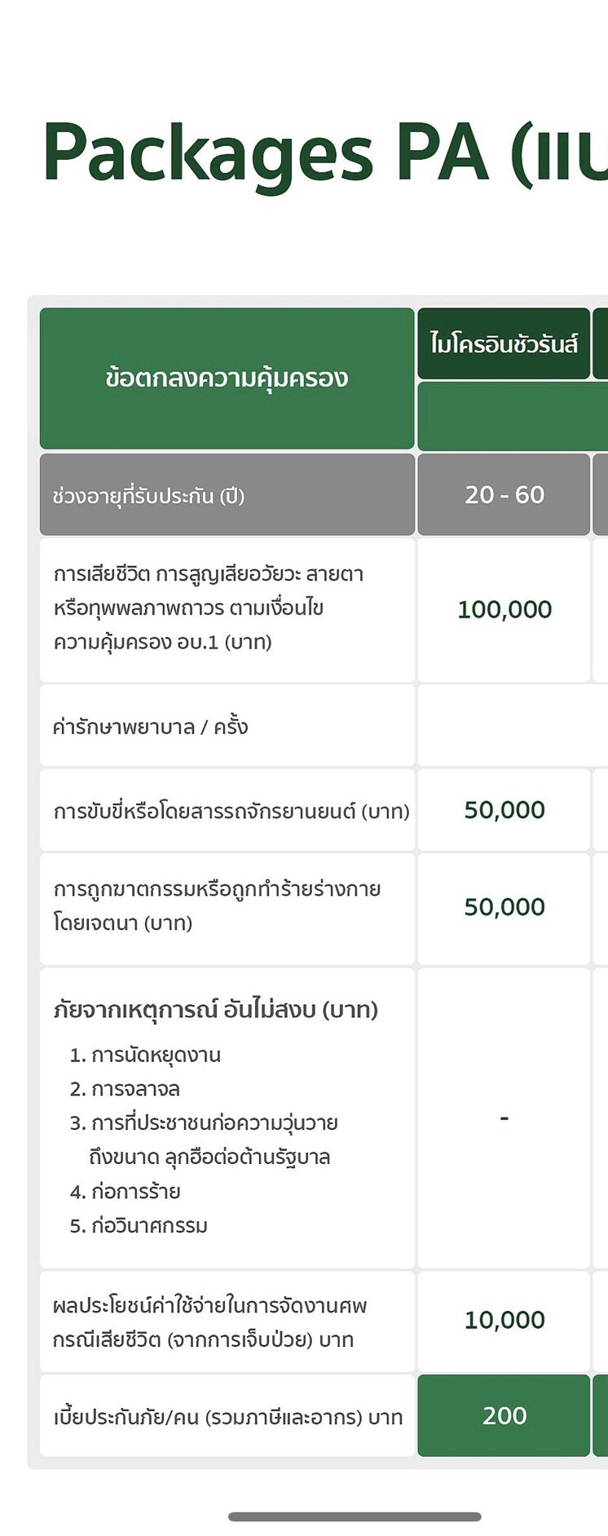Tap the 10,000 funeral expense benefit cell

(504, 1320)
